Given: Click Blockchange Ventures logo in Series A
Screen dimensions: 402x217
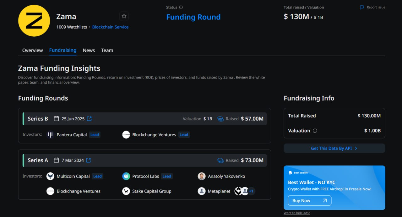Looking at the screenshot, I should 50,191.
